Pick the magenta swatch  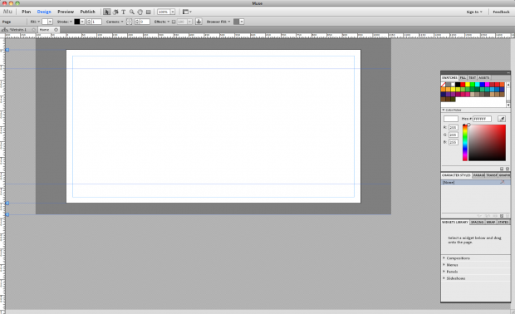point(487,85)
